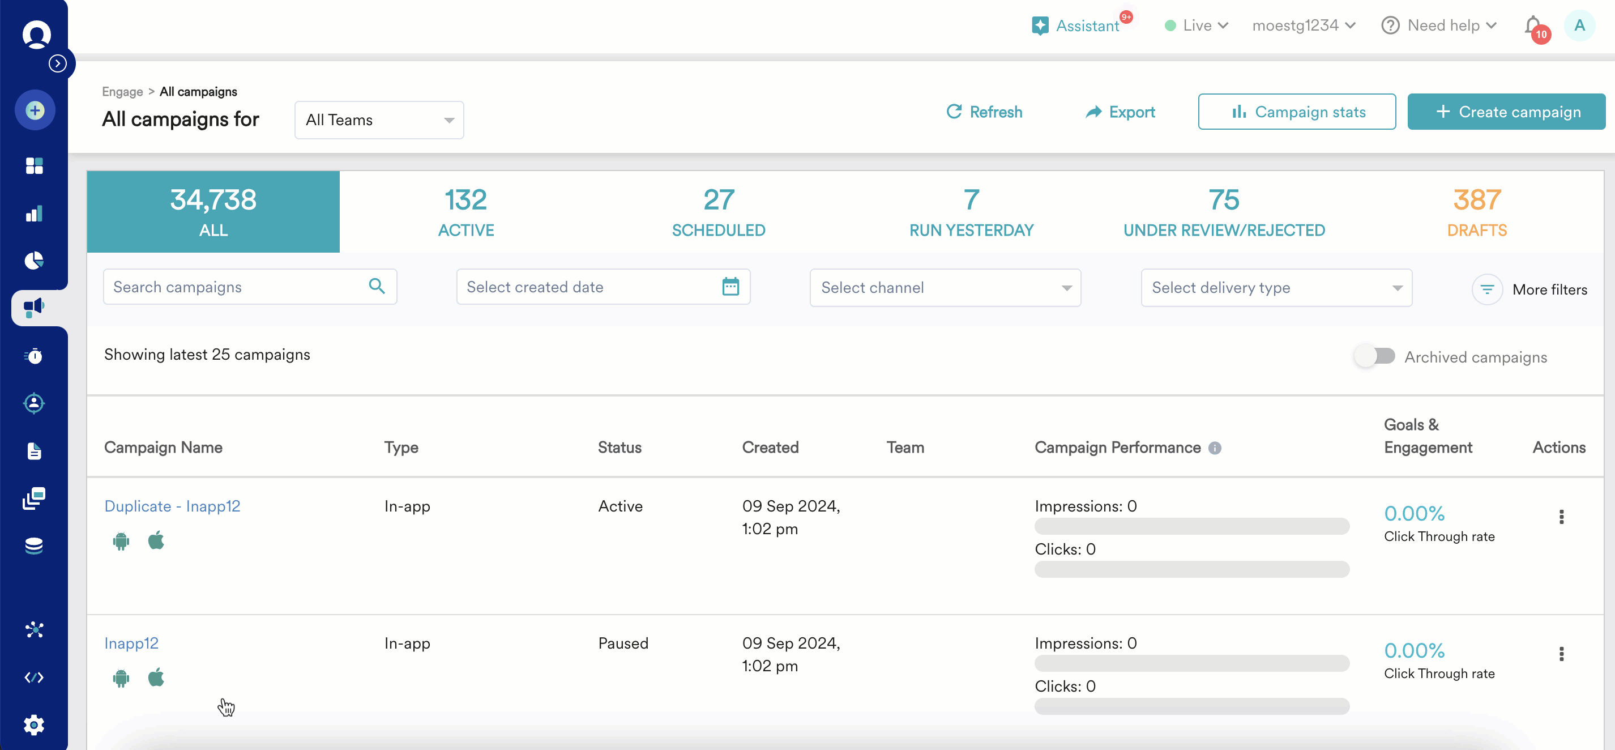Select the audience targeting icon in sidebar
Image resolution: width=1615 pixels, height=750 pixels.
pyautogui.click(x=35, y=403)
